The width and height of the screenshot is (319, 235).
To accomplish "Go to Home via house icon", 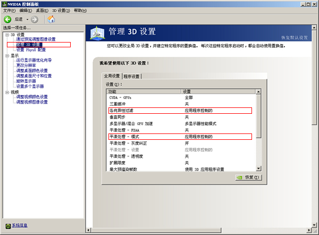I will (x=51, y=19).
